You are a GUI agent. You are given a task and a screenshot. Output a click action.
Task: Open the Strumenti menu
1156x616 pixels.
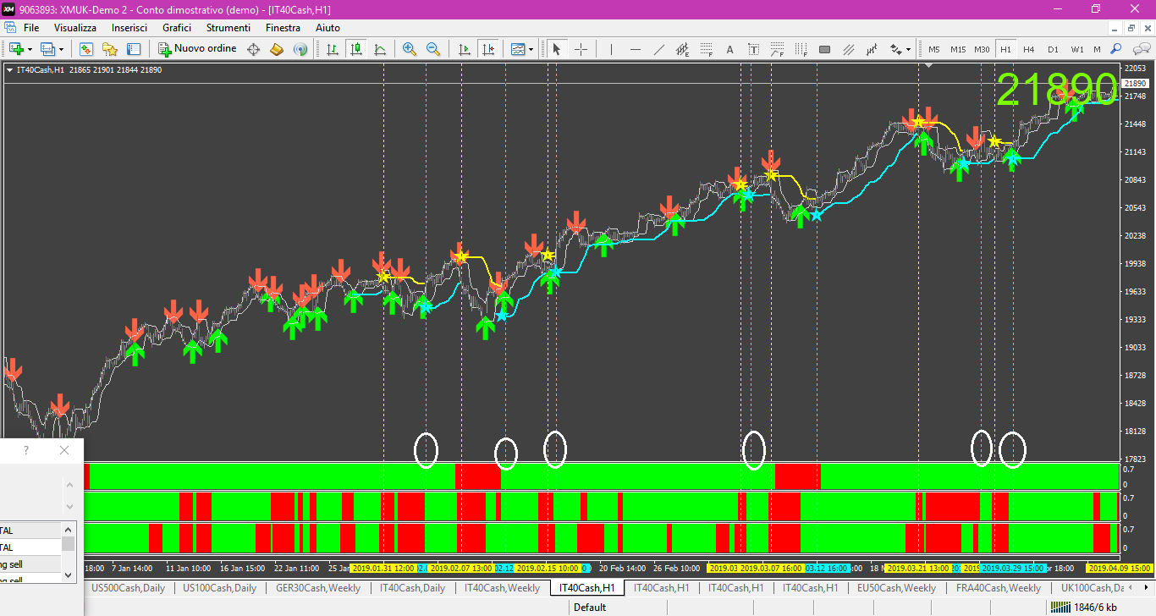point(228,28)
